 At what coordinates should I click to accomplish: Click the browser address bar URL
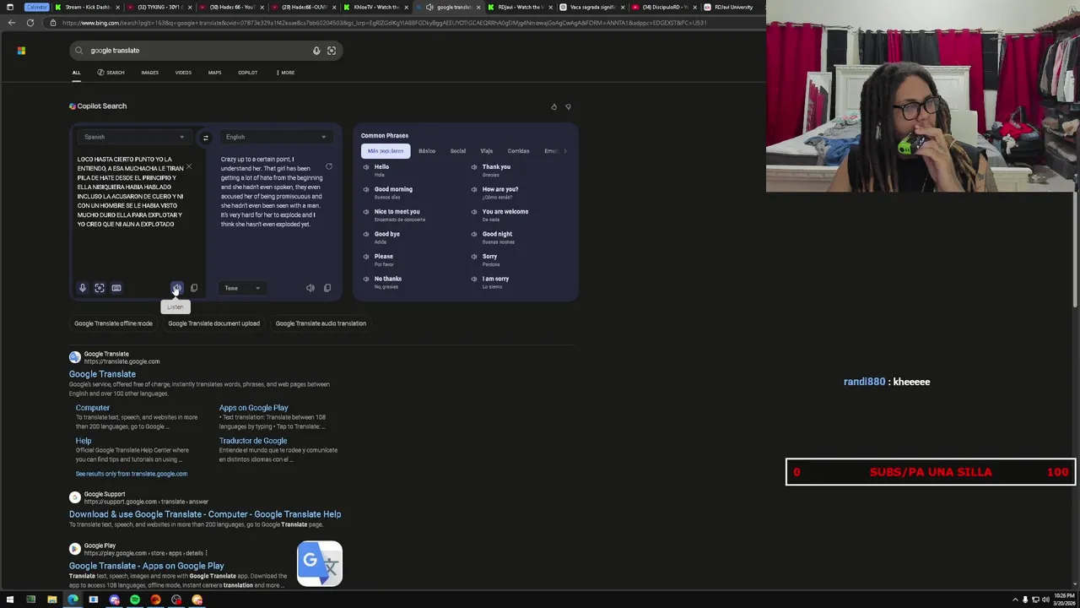(x=384, y=23)
